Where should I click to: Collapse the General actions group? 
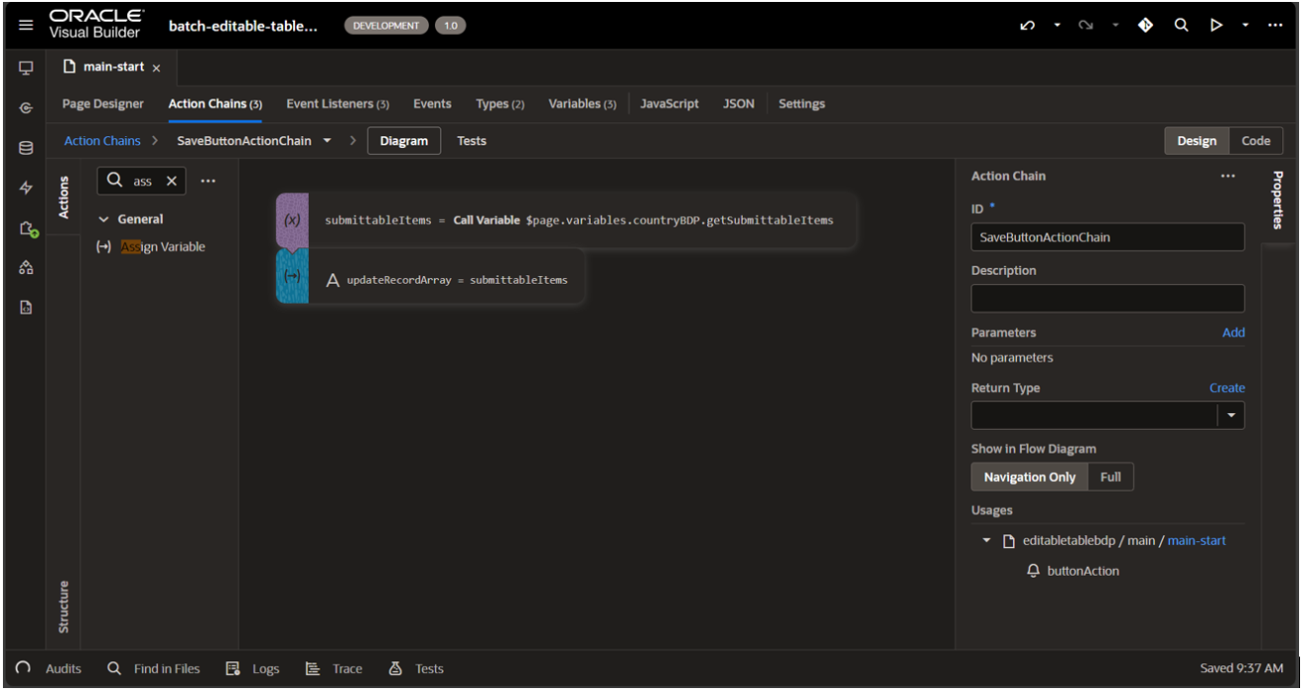point(105,219)
